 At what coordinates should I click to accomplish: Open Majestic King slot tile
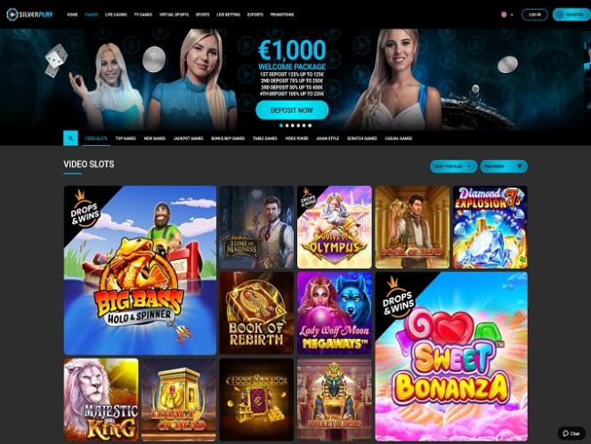(x=101, y=400)
